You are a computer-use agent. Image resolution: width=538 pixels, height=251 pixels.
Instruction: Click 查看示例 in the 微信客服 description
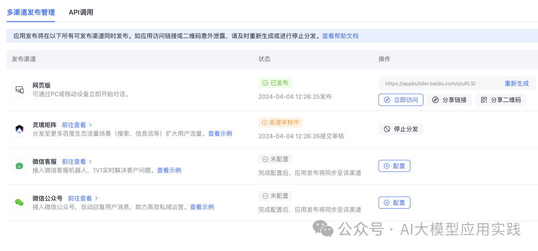click(x=169, y=170)
